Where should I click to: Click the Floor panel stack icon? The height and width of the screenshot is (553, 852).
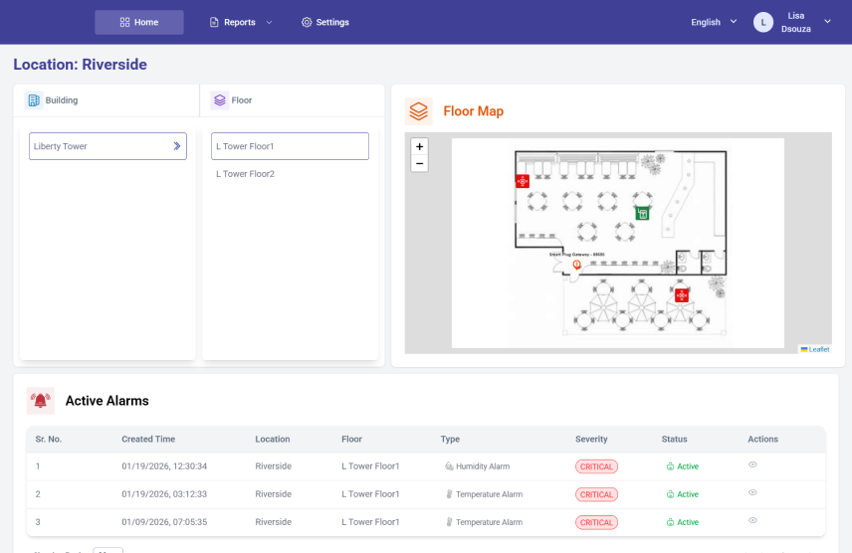point(219,100)
